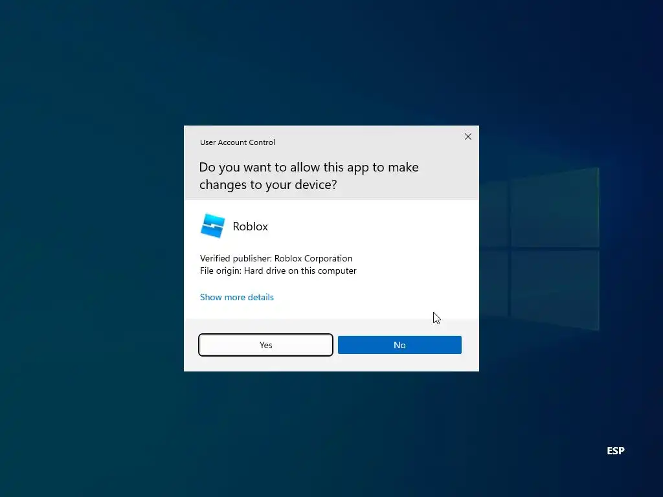This screenshot has width=663, height=497.
Task: Open the Show more details link
Action: coord(237,297)
